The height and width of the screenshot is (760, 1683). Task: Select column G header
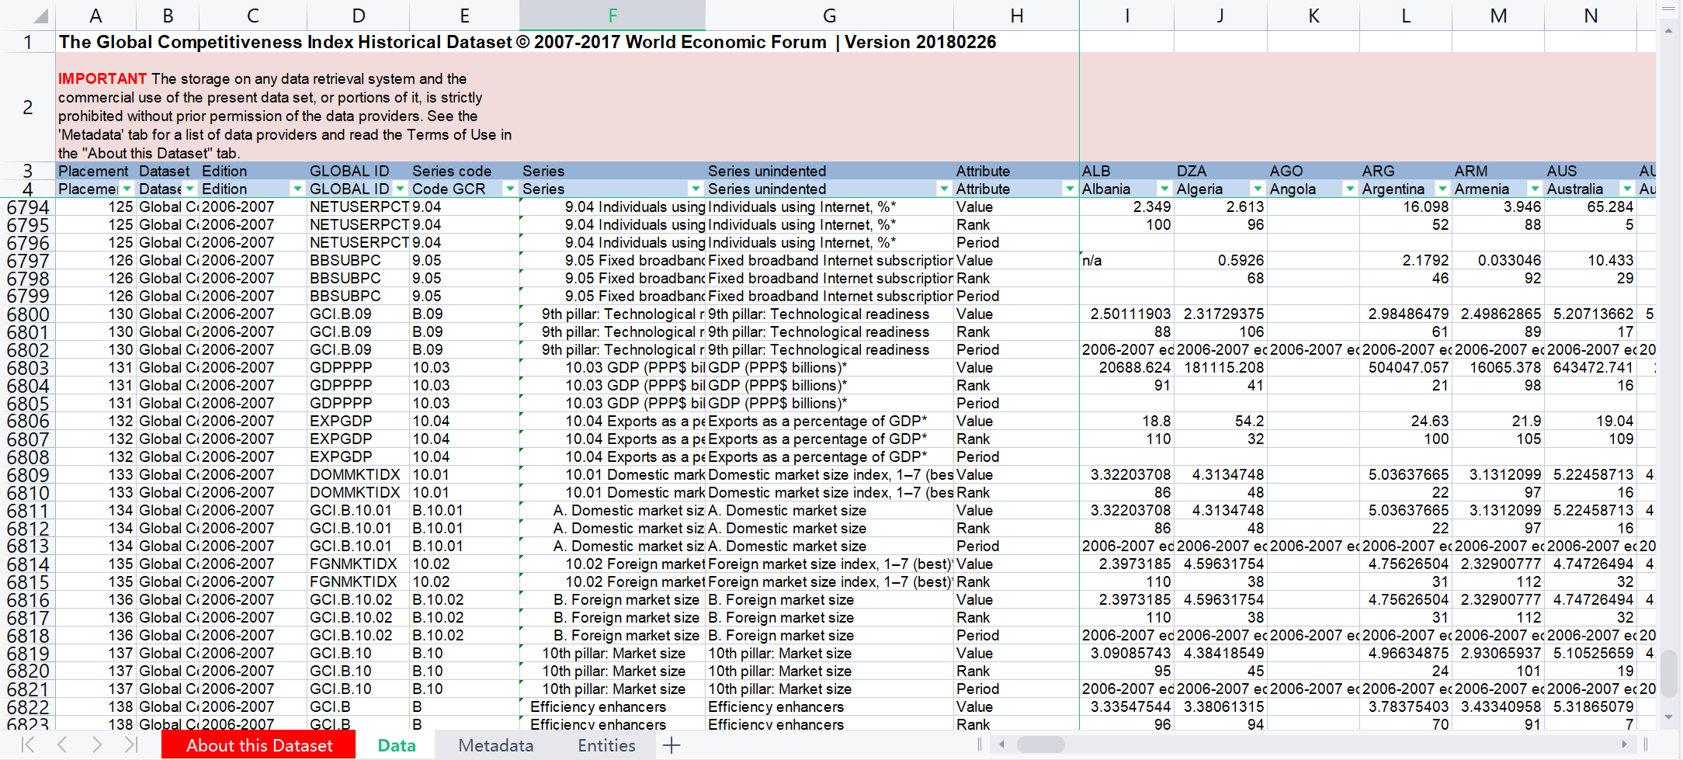point(829,16)
